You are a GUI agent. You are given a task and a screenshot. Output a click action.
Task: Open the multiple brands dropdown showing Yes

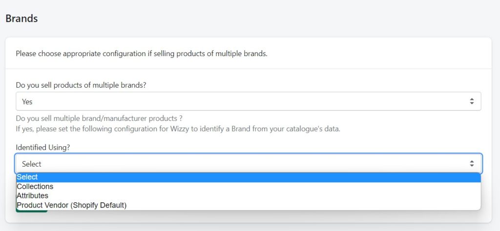249,101
